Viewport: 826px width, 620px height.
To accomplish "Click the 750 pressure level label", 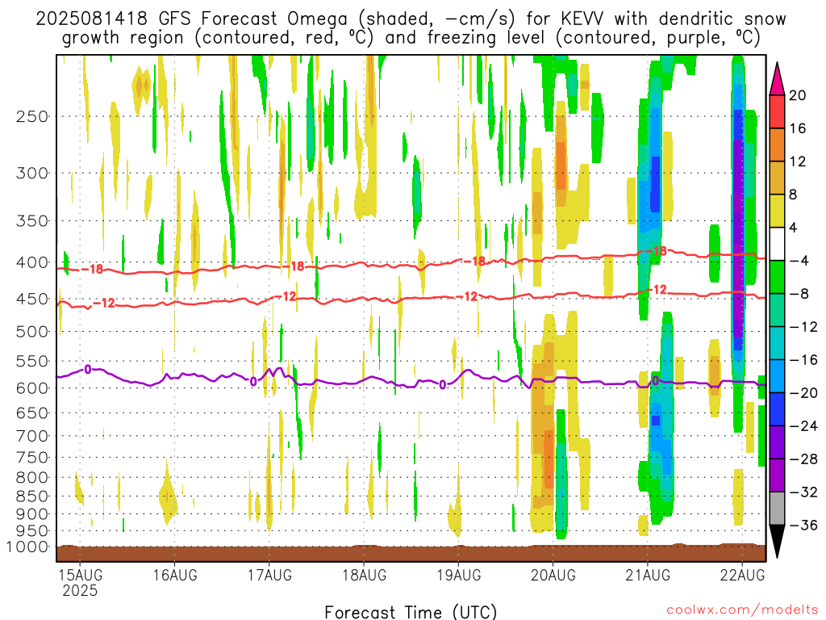I will 32,458.
